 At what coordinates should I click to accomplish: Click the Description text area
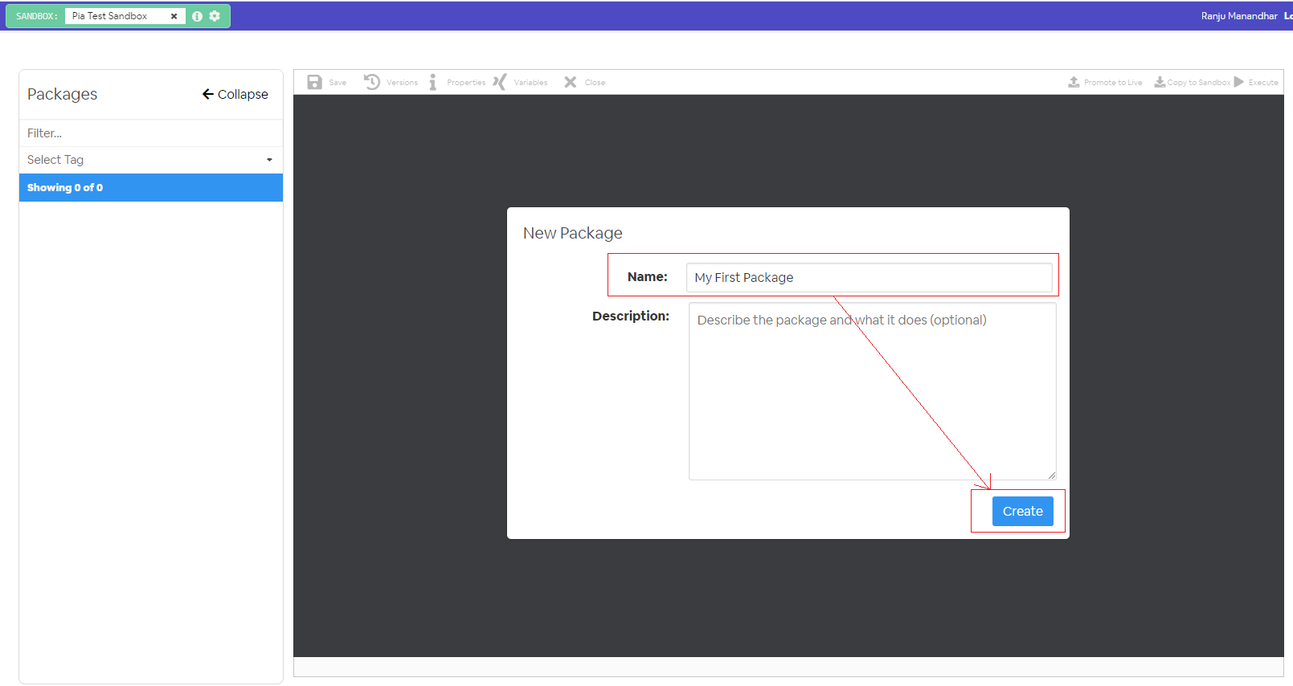872,391
